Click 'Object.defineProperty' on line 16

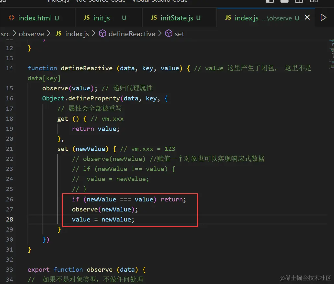[81, 98]
